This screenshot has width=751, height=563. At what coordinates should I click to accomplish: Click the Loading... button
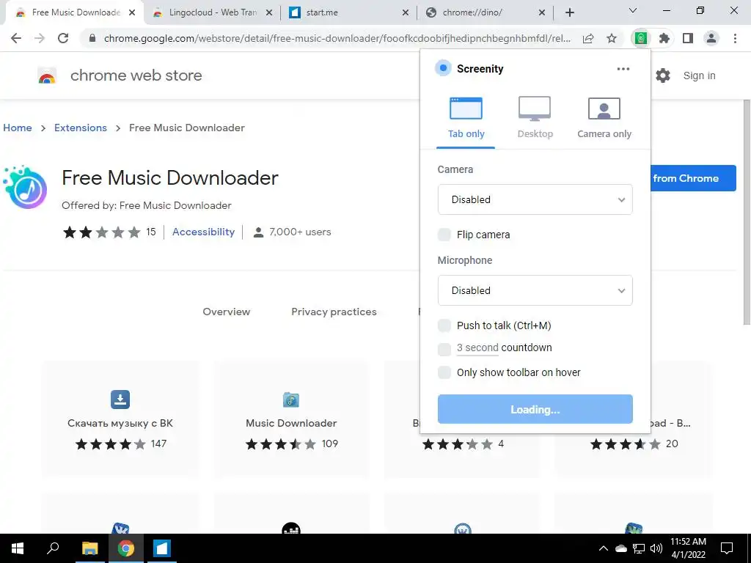[x=535, y=409]
